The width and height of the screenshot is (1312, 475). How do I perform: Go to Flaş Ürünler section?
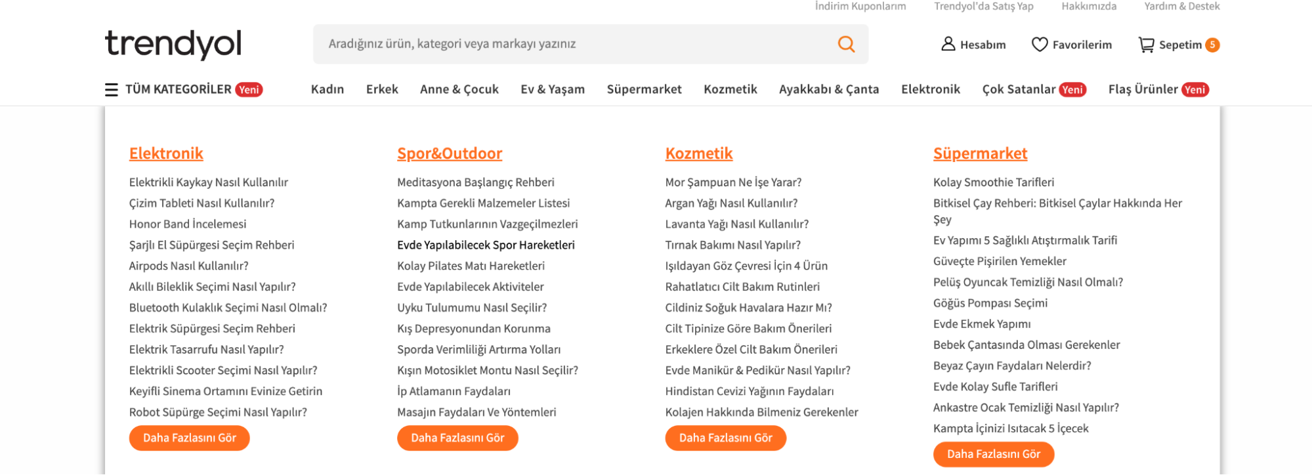(x=1143, y=89)
